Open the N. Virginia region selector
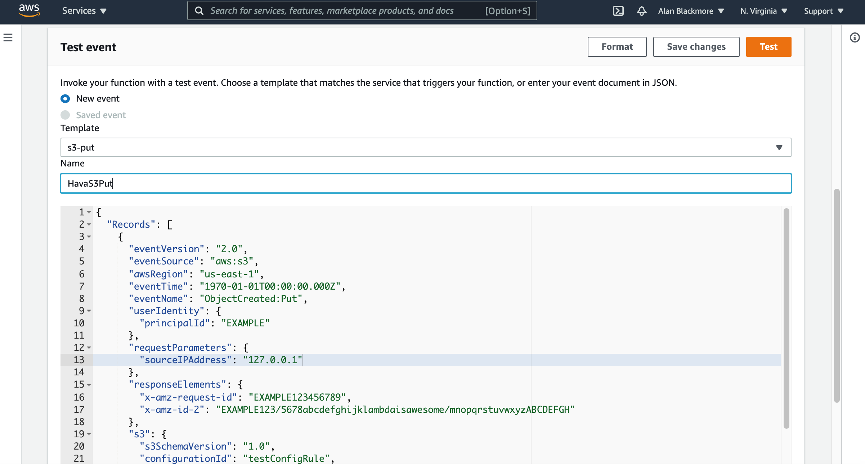865x464 pixels. (x=763, y=11)
